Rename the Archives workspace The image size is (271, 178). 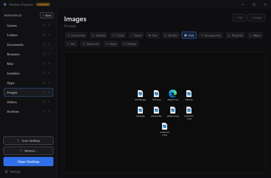[x=44, y=111]
